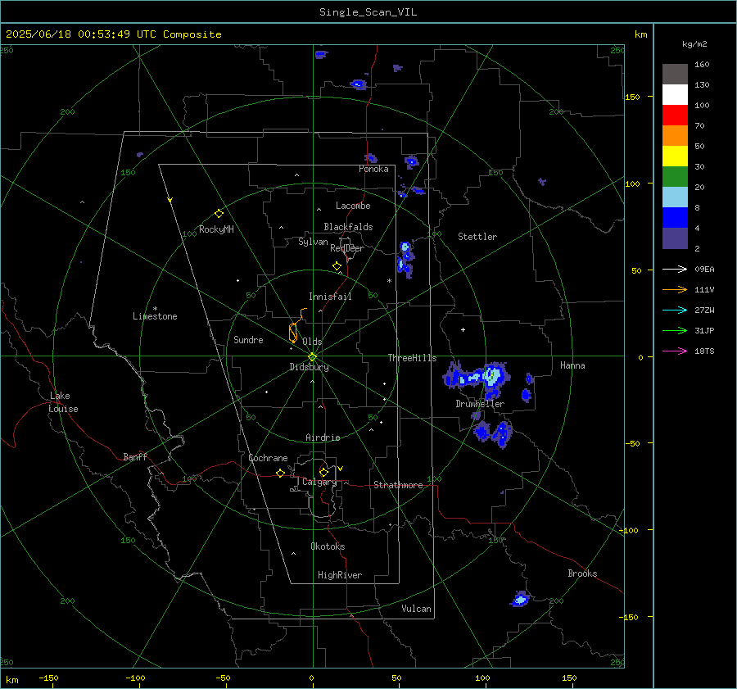This screenshot has width=737, height=689.
Task: Click the Banff label
Action: (135, 456)
